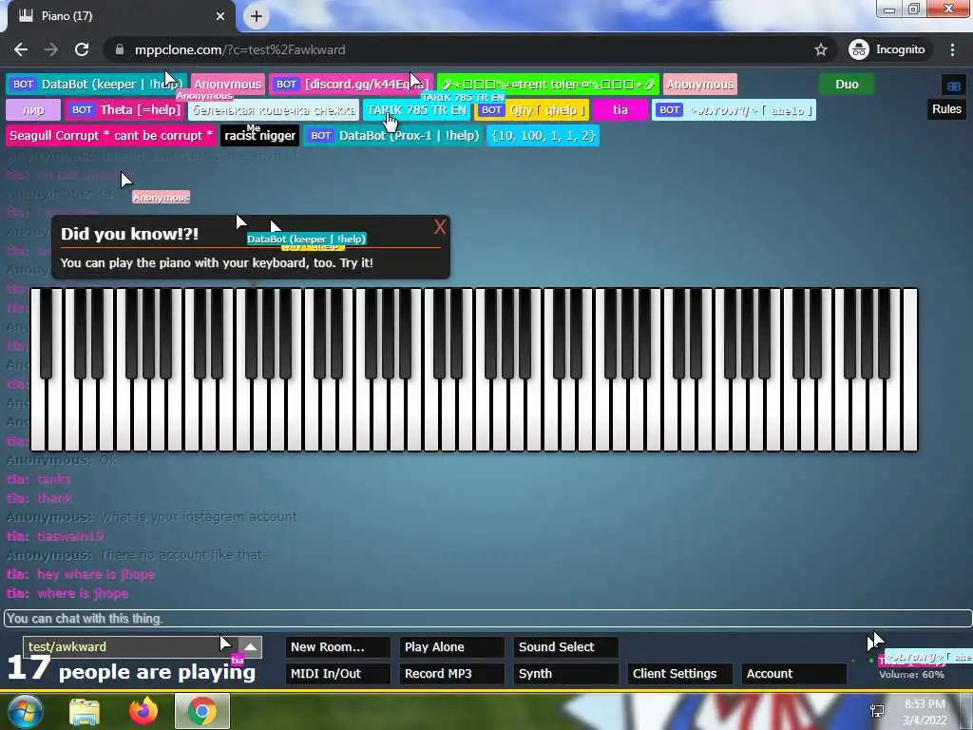Open the Account button
Viewport: 973px width, 730px height.
(x=794, y=674)
